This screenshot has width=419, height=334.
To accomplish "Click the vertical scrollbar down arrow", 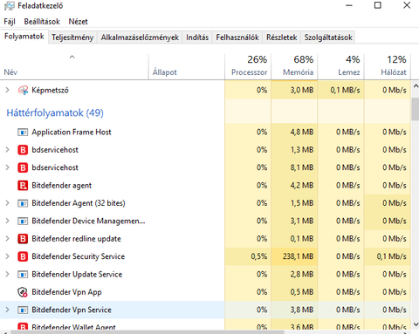I will pyautogui.click(x=416, y=324).
